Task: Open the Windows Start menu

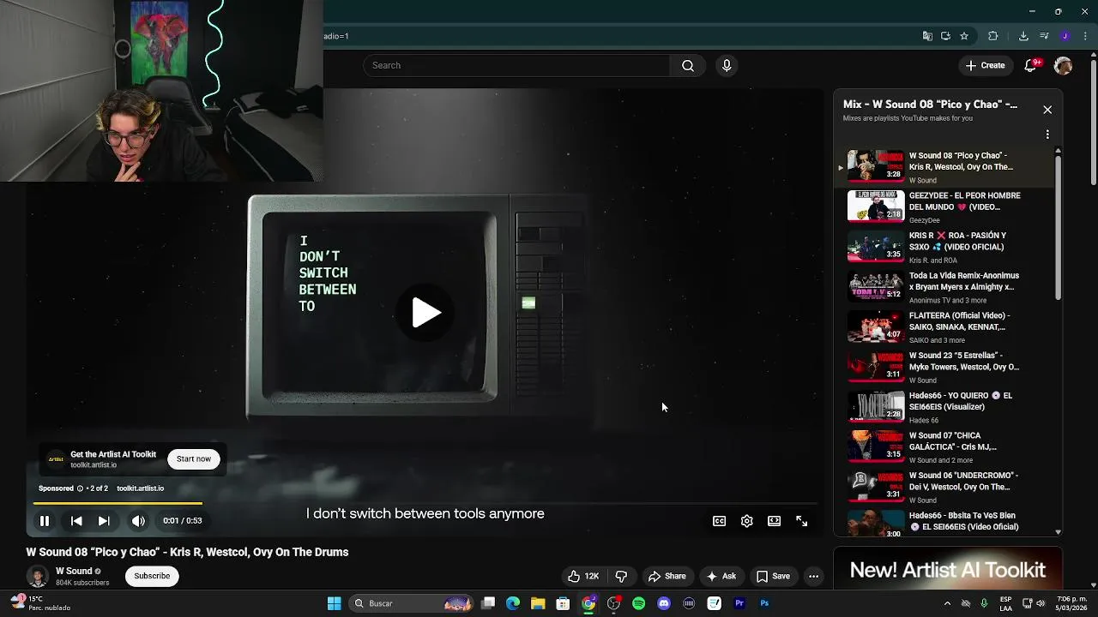Action: (x=334, y=603)
